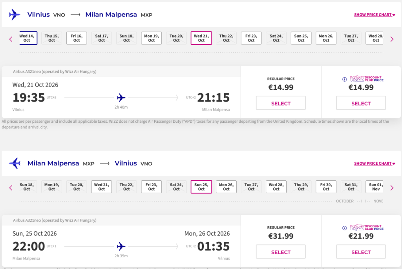402x269 pixels.
Task: Select outbound regular price €14.99
Action: [281, 104]
